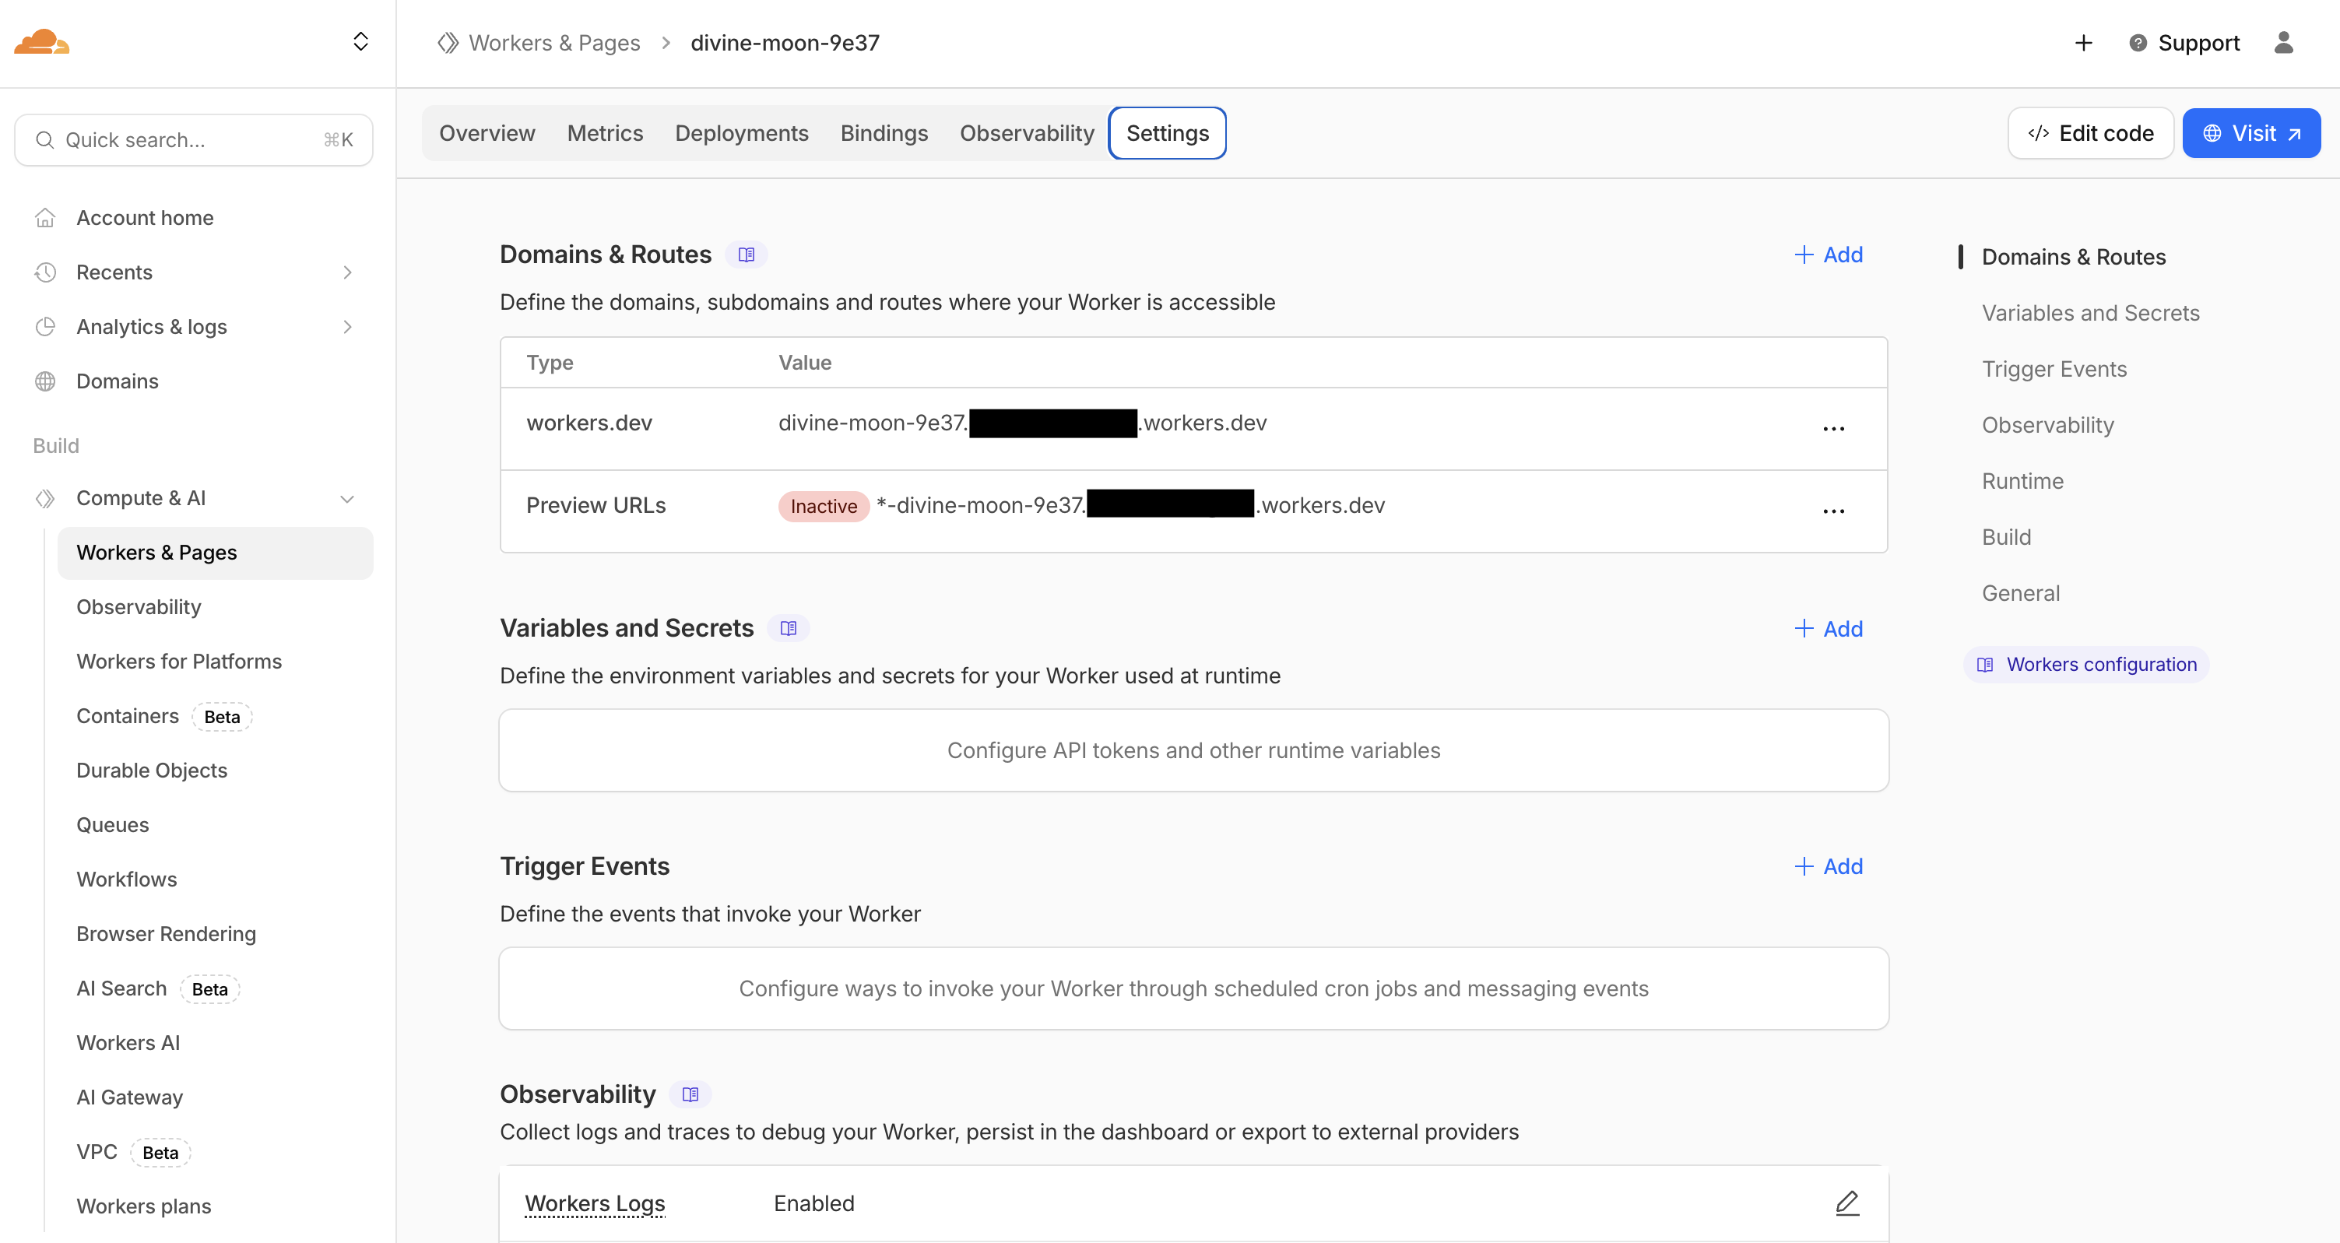The width and height of the screenshot is (2340, 1243).
Task: Open the user profile menu icon
Action: [x=2285, y=43]
